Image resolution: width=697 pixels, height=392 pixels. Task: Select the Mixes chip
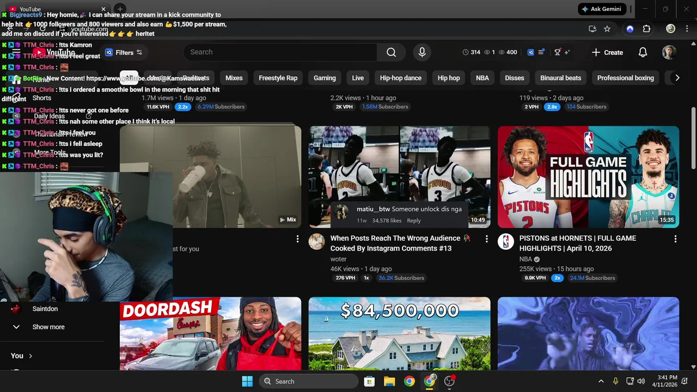coord(234,78)
